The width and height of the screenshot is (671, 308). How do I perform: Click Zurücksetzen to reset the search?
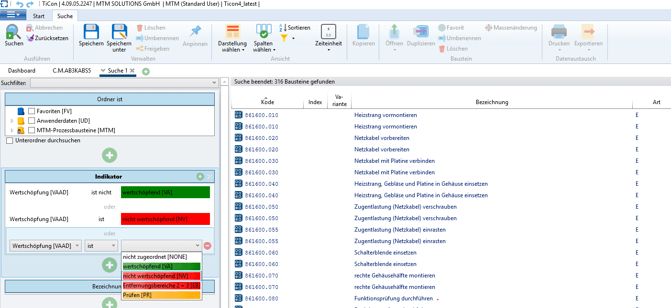(47, 38)
